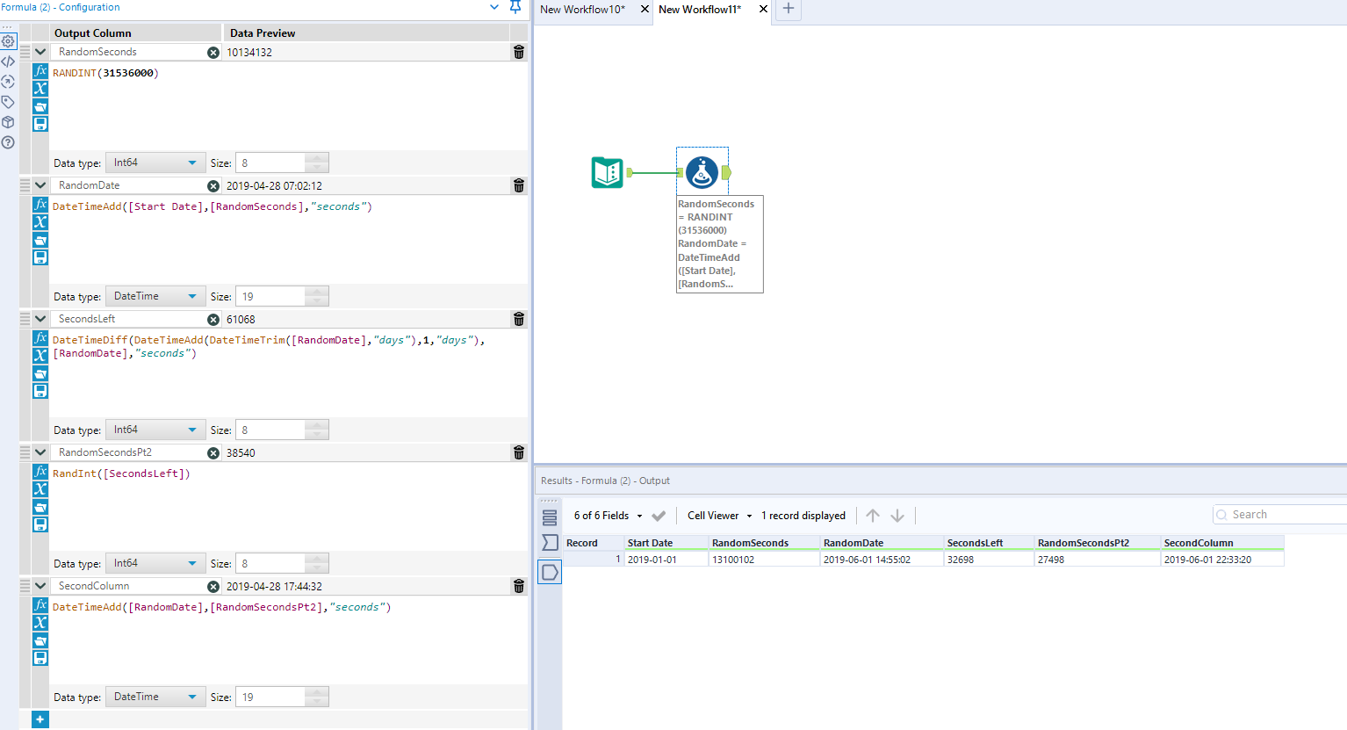Viewport: 1347px width, 730px height.
Task: Click the Formula tool on canvas
Action: coord(702,172)
